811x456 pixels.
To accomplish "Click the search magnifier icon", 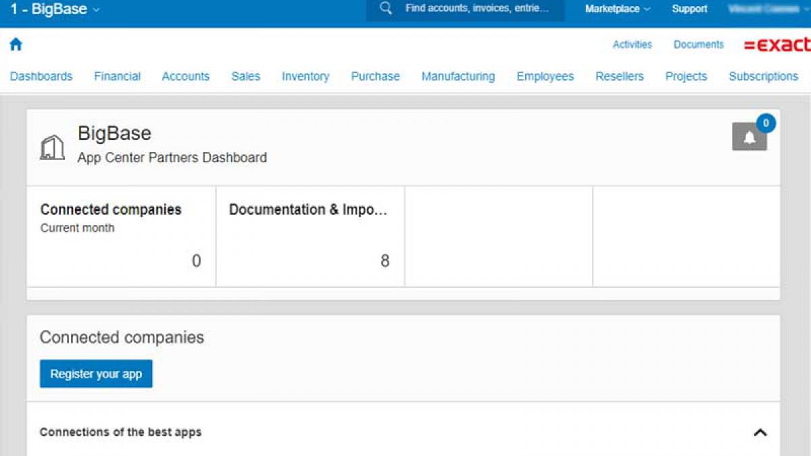I will (386, 9).
